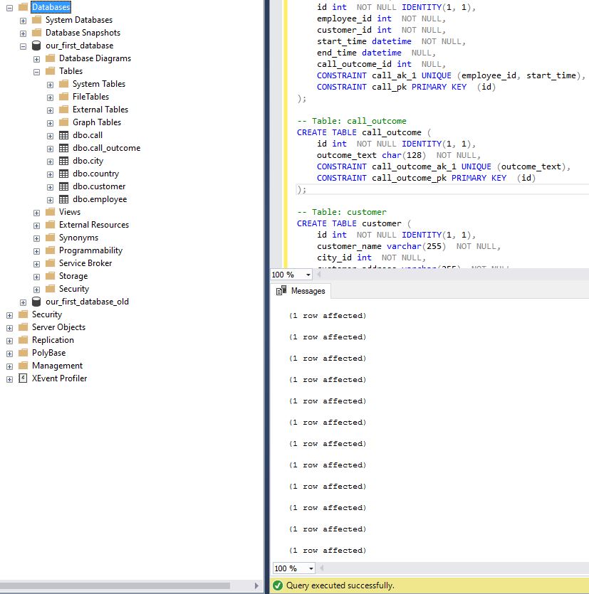This screenshot has height=594, width=589.
Task: Expand the Views node
Action: click(x=36, y=212)
